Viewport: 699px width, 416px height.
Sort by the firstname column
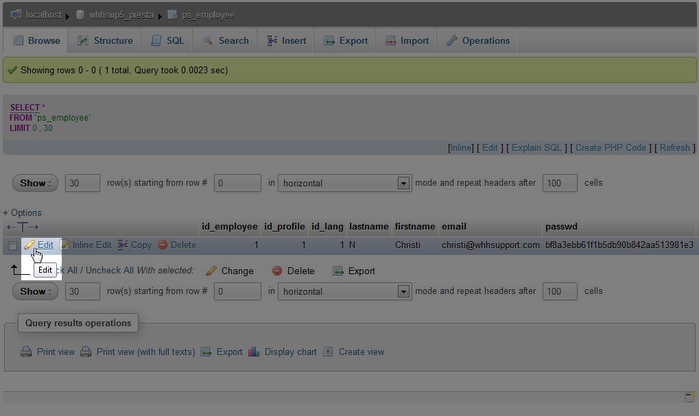pyautogui.click(x=415, y=226)
